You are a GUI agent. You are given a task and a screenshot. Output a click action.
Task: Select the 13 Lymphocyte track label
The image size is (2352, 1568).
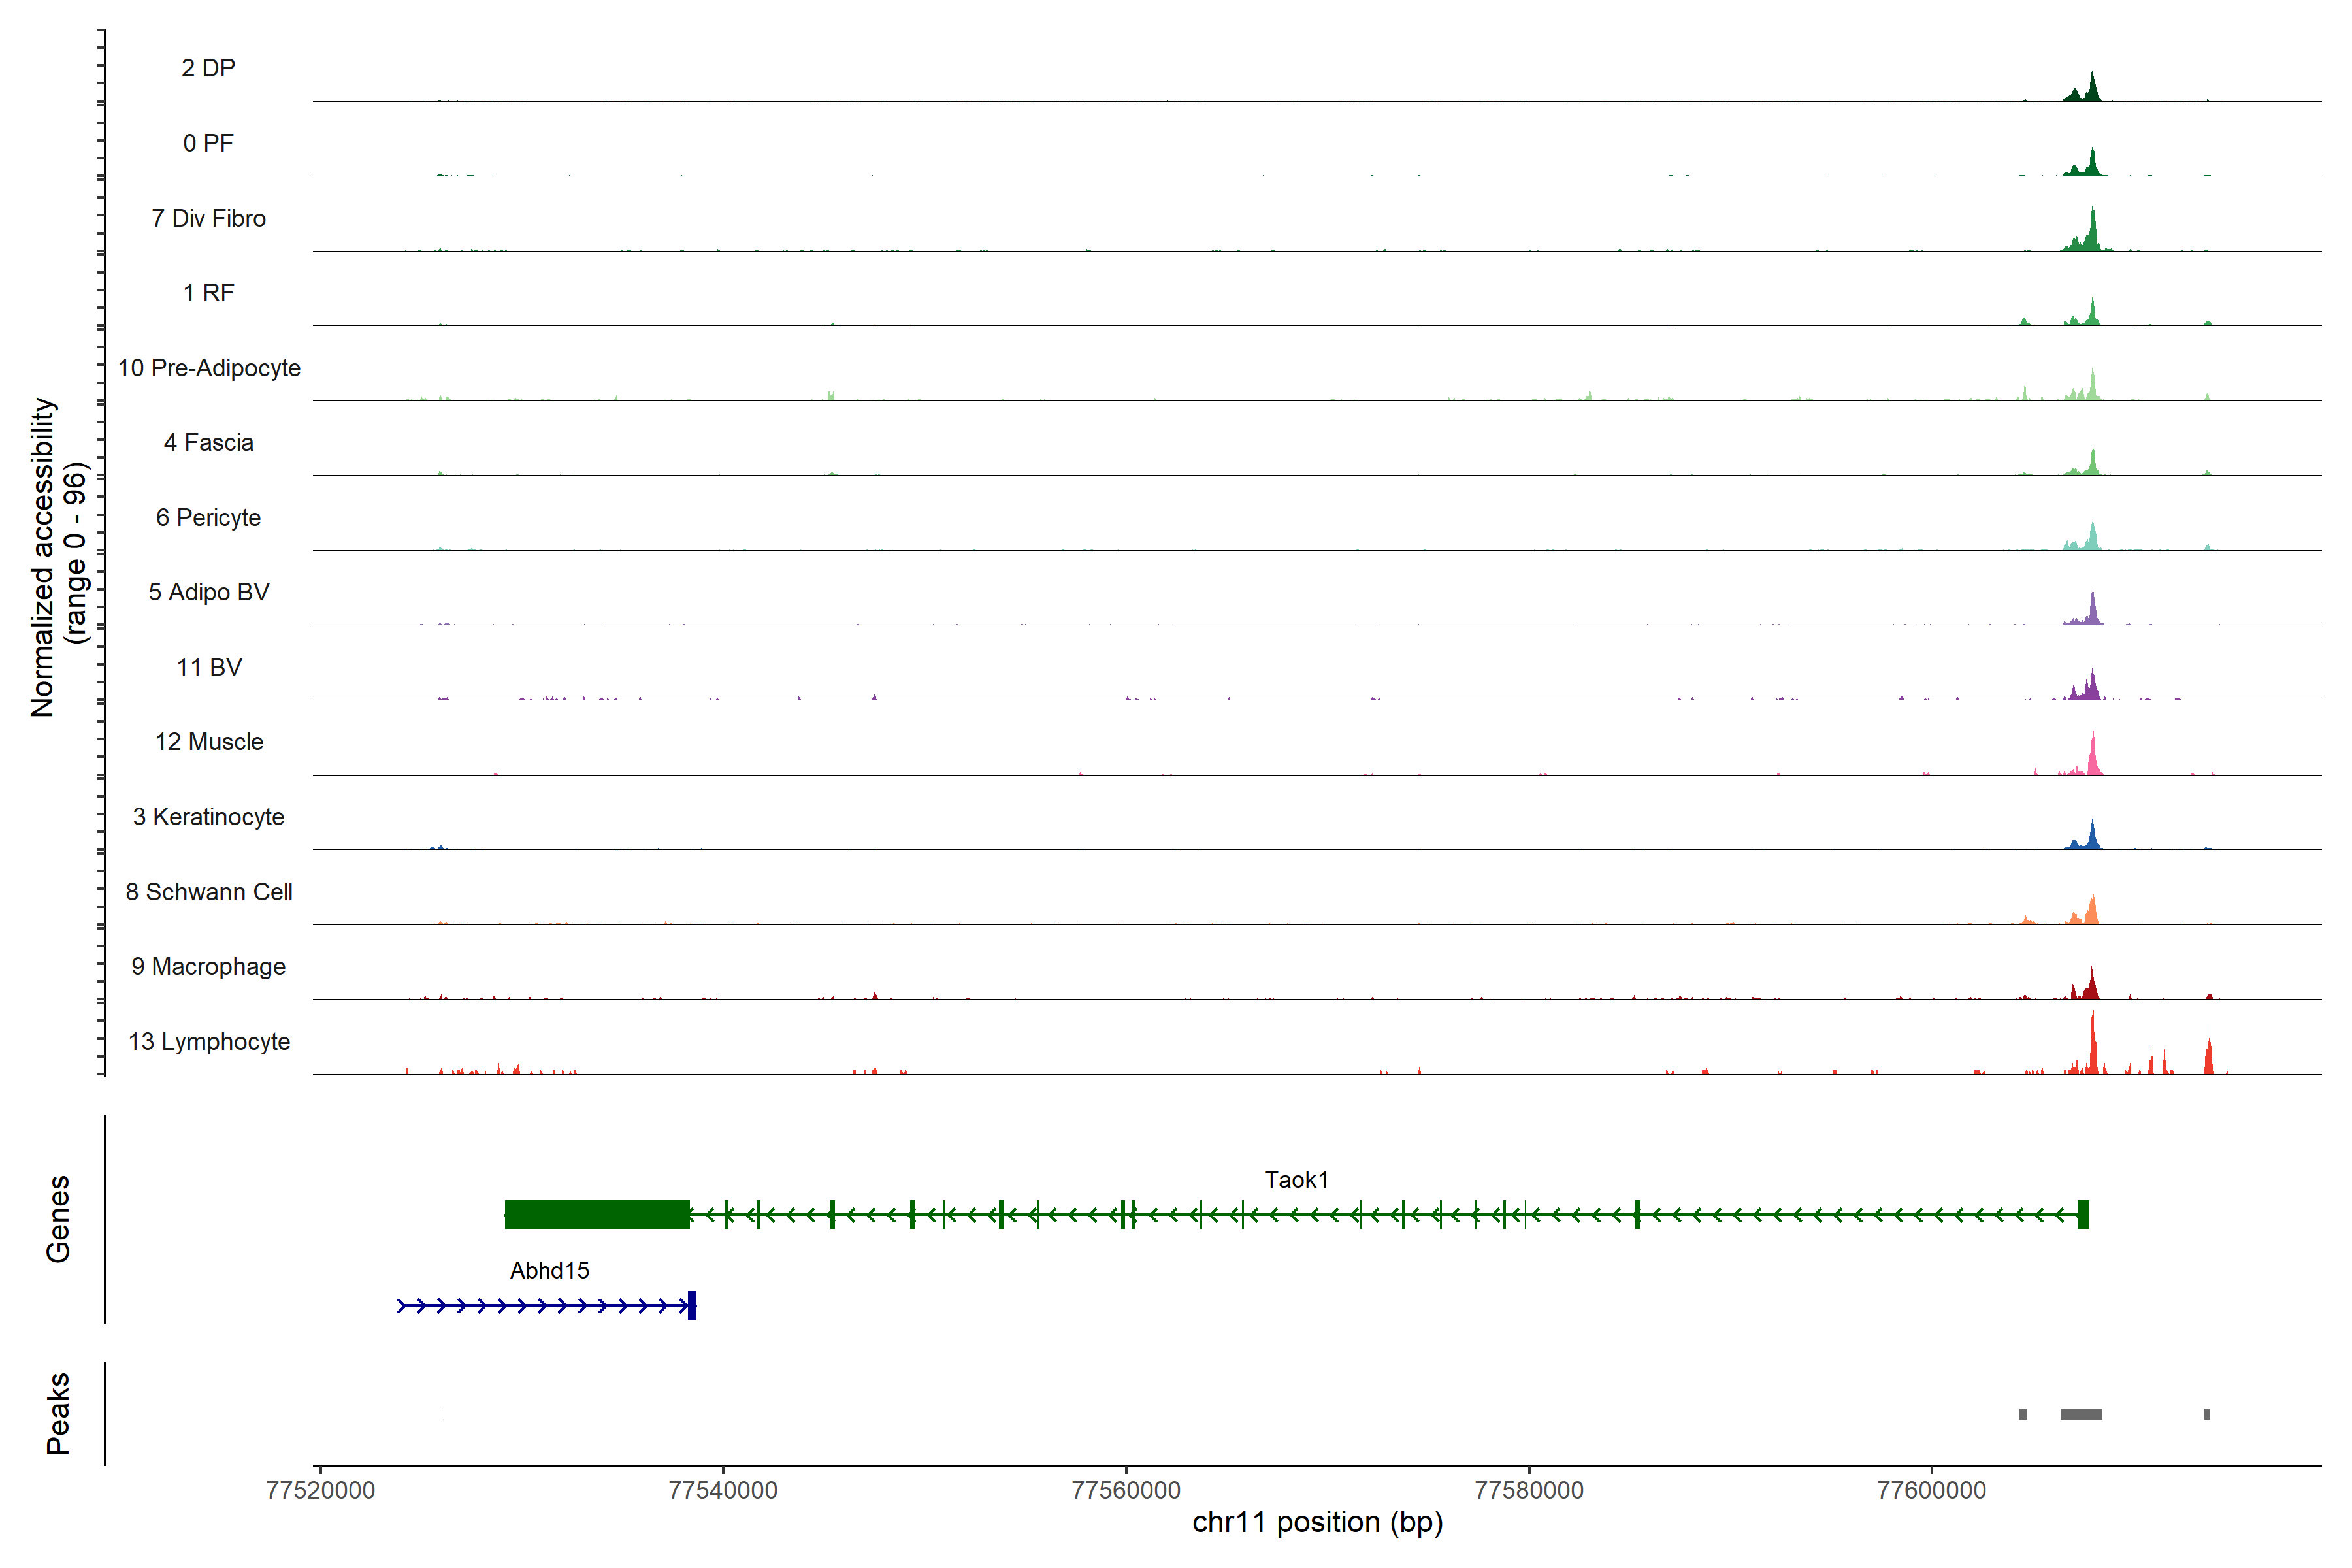coord(209,1042)
